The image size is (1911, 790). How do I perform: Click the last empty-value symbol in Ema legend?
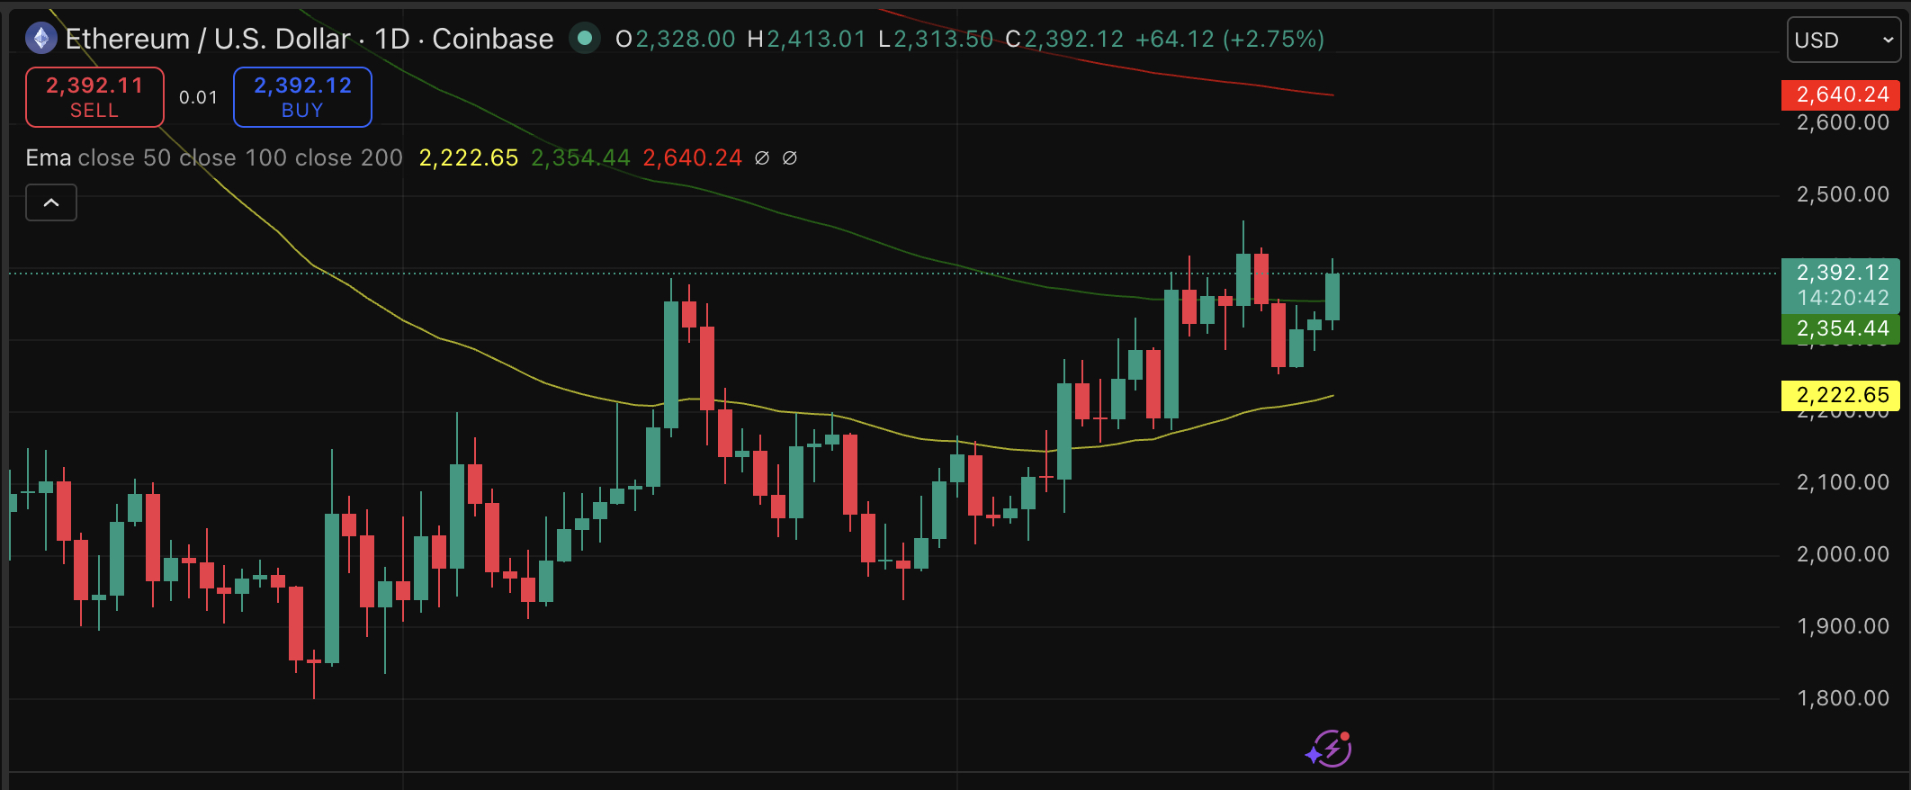790,158
